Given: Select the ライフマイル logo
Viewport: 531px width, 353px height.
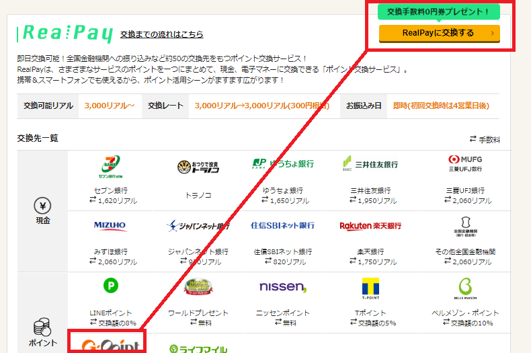Looking at the screenshot, I should tap(198, 348).
